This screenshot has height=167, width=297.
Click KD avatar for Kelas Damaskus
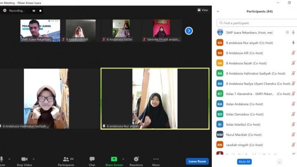[220, 114]
